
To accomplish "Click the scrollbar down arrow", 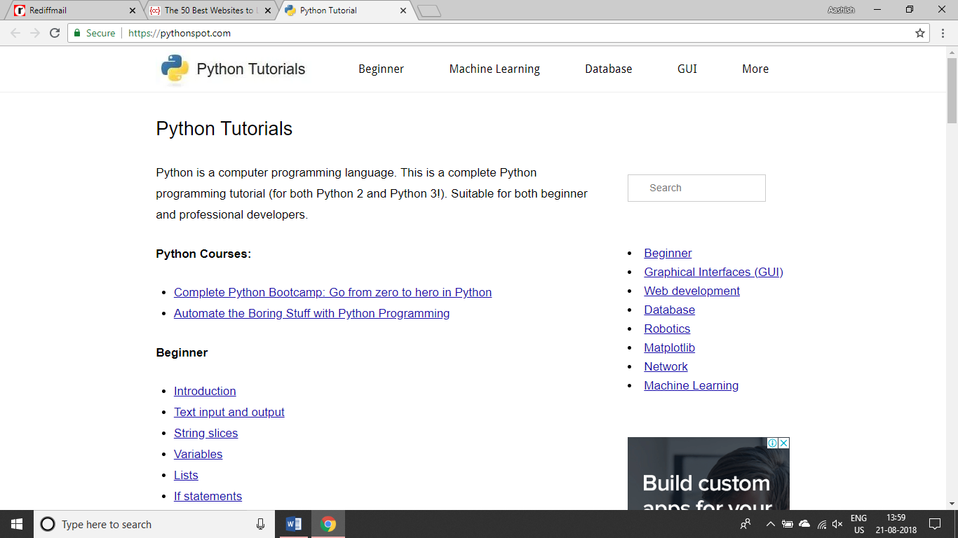I will [x=952, y=504].
